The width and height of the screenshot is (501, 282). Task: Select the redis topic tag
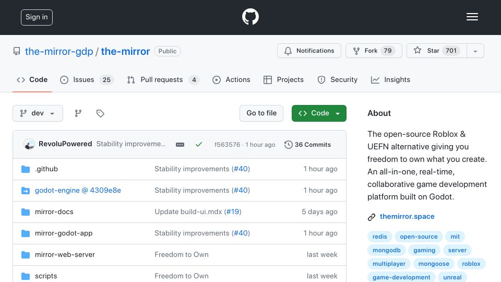(x=379, y=237)
